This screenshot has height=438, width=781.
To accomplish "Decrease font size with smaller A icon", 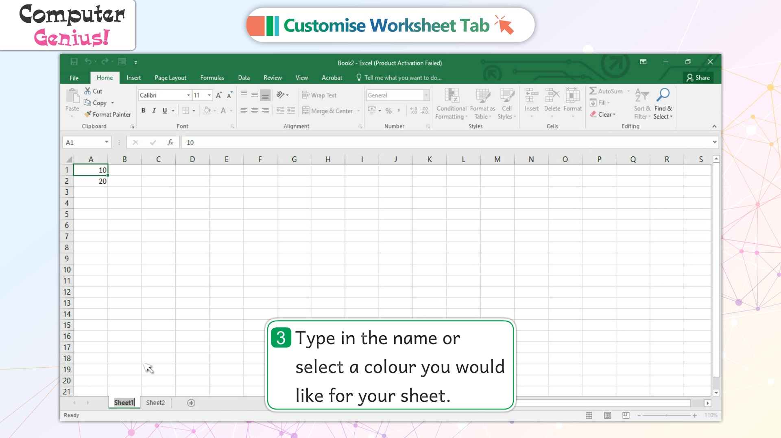I will coord(230,95).
